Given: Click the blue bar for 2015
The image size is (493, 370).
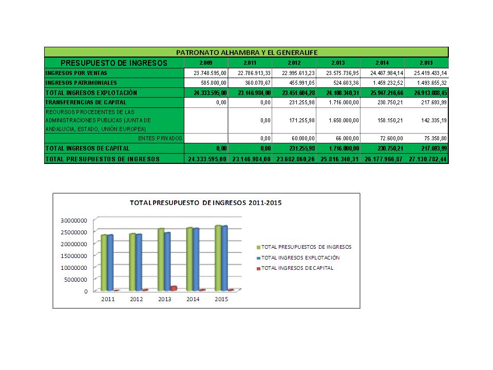Looking at the screenshot, I should click(224, 258).
